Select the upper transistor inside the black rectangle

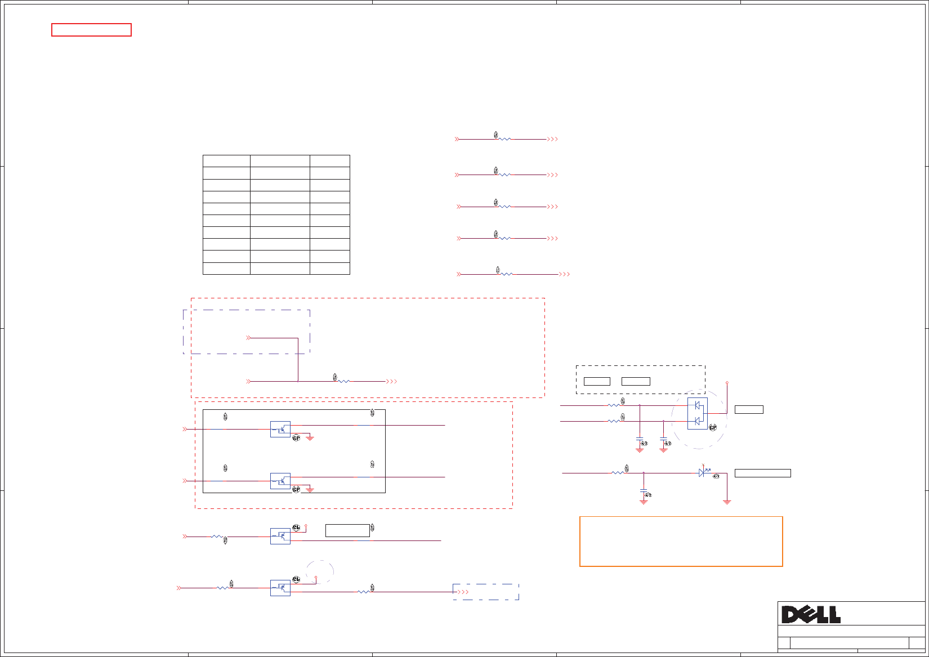[x=280, y=430]
